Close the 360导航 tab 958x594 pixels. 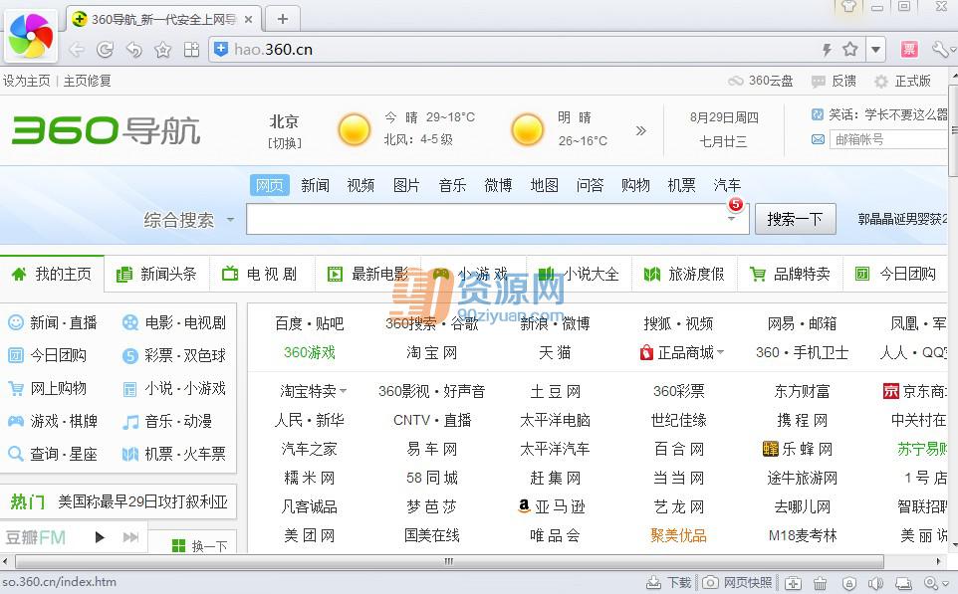[249, 20]
